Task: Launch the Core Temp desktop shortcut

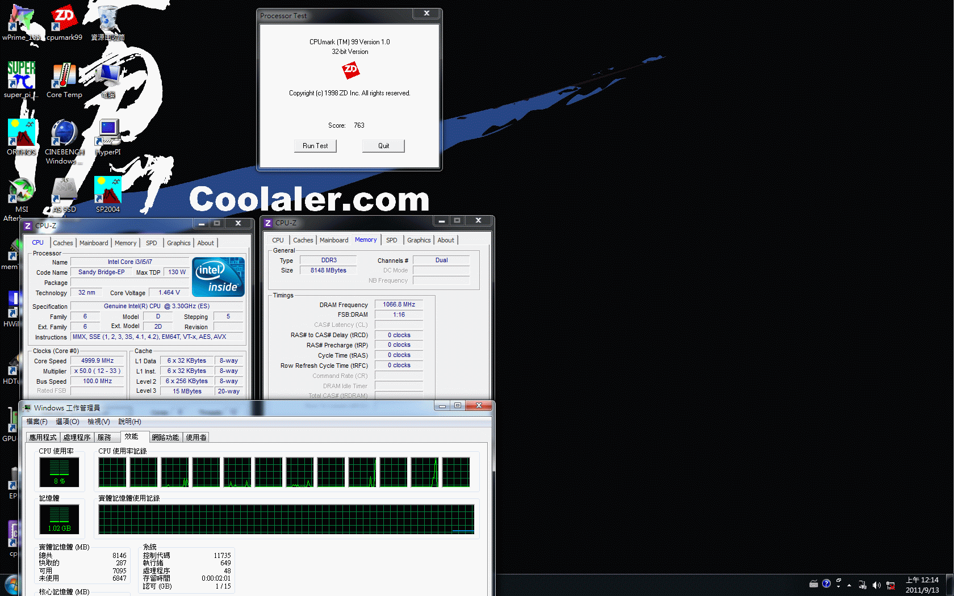Action: (x=64, y=80)
